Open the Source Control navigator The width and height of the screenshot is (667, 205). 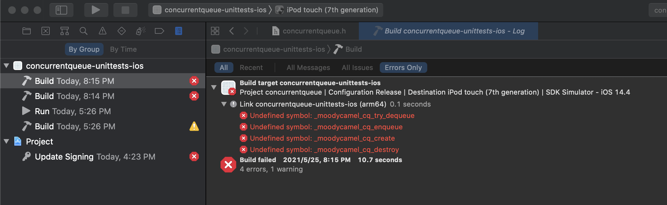(x=46, y=31)
